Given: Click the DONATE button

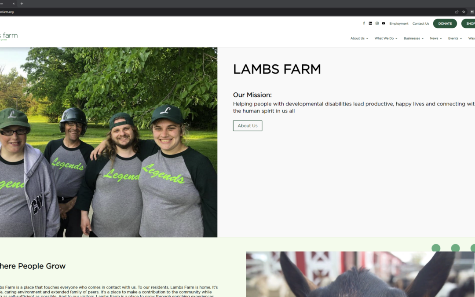Looking at the screenshot, I should point(445,23).
